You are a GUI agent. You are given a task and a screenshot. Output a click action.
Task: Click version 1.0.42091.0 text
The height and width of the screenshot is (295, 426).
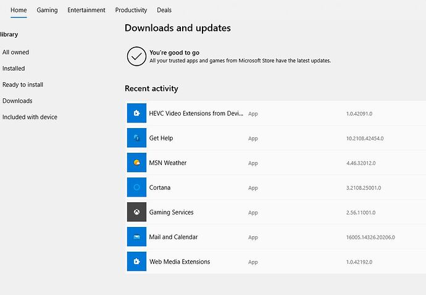[359, 114]
